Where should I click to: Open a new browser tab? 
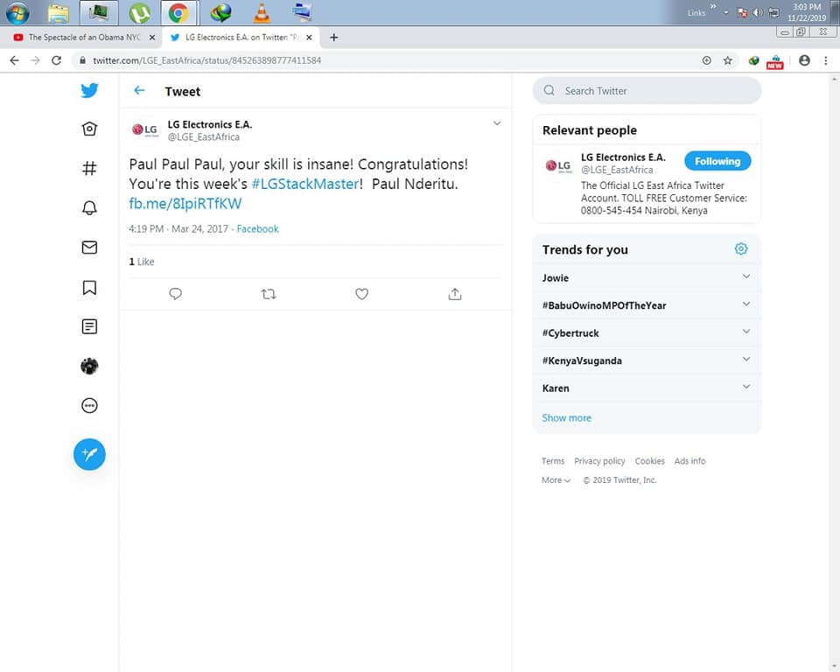[x=333, y=38]
